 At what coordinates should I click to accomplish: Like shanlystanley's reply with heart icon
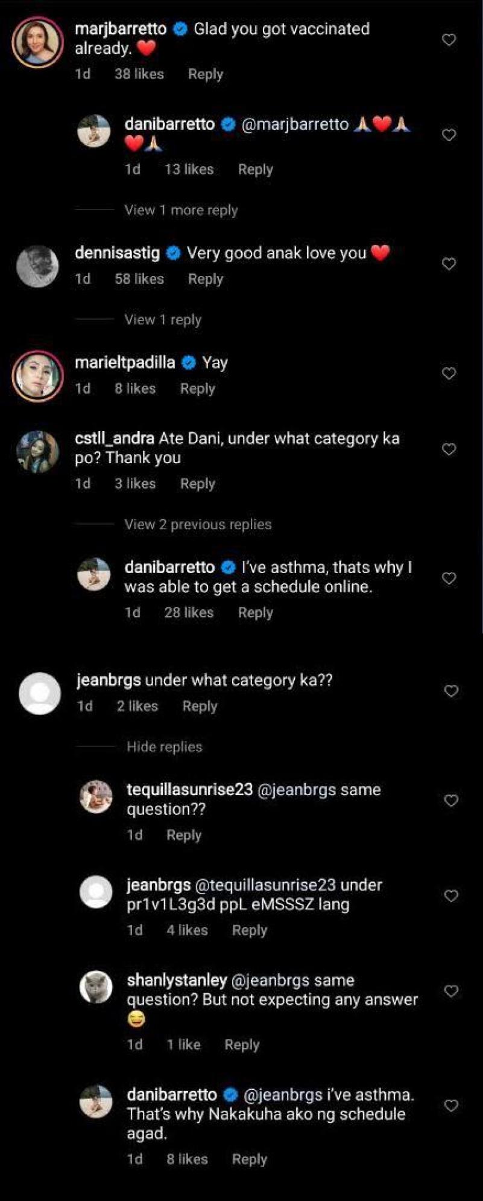point(451,991)
